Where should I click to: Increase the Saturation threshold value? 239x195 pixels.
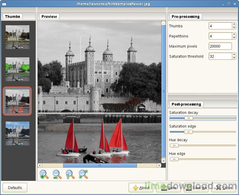[234, 55]
